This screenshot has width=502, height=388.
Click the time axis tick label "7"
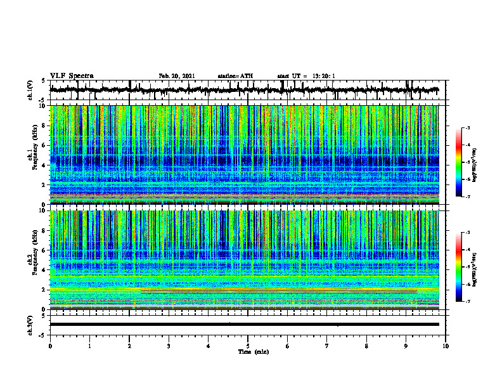tap(327, 346)
